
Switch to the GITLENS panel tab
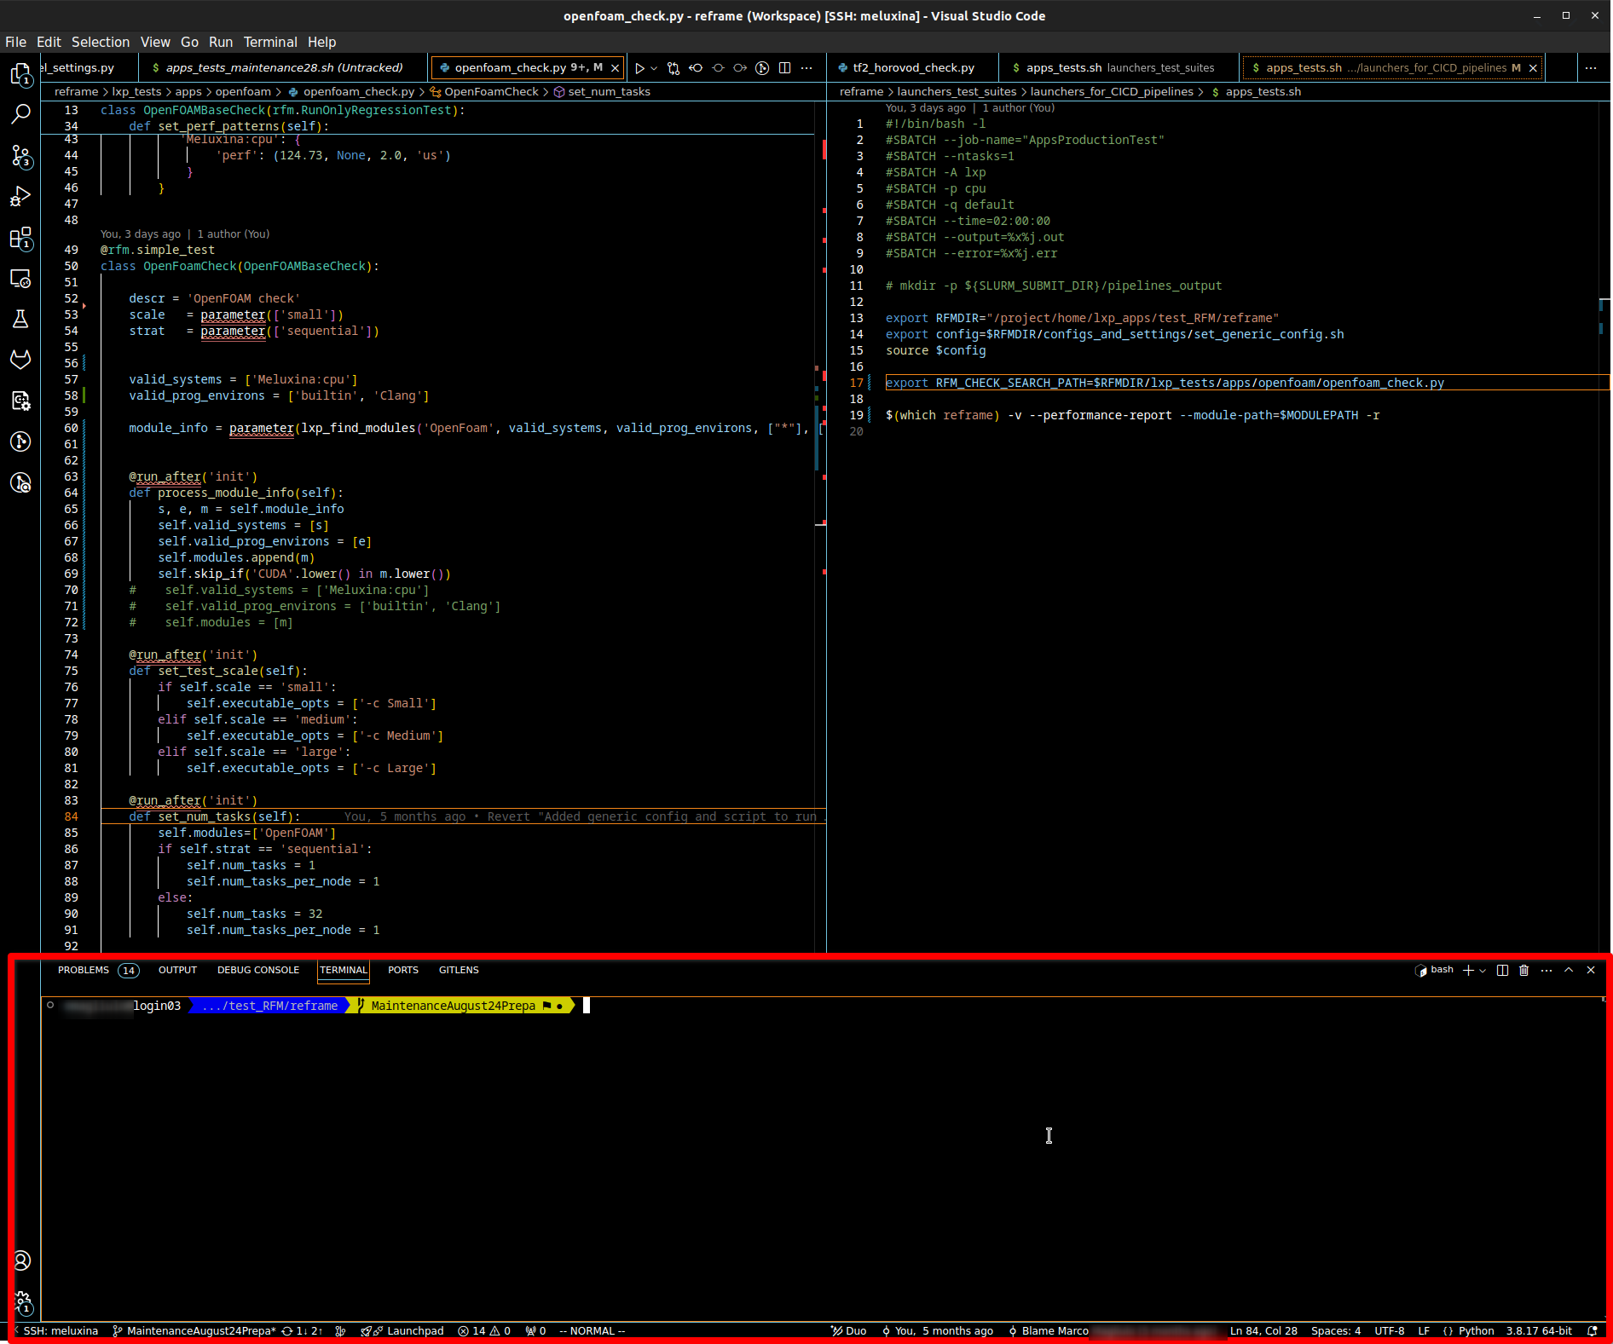tap(459, 970)
